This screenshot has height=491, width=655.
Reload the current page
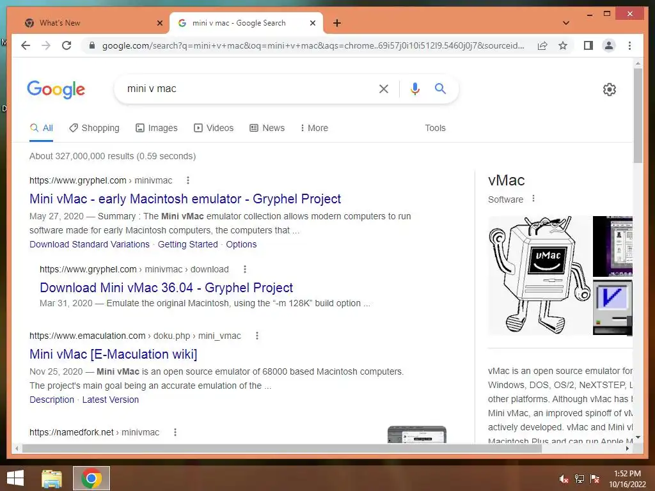click(x=67, y=45)
